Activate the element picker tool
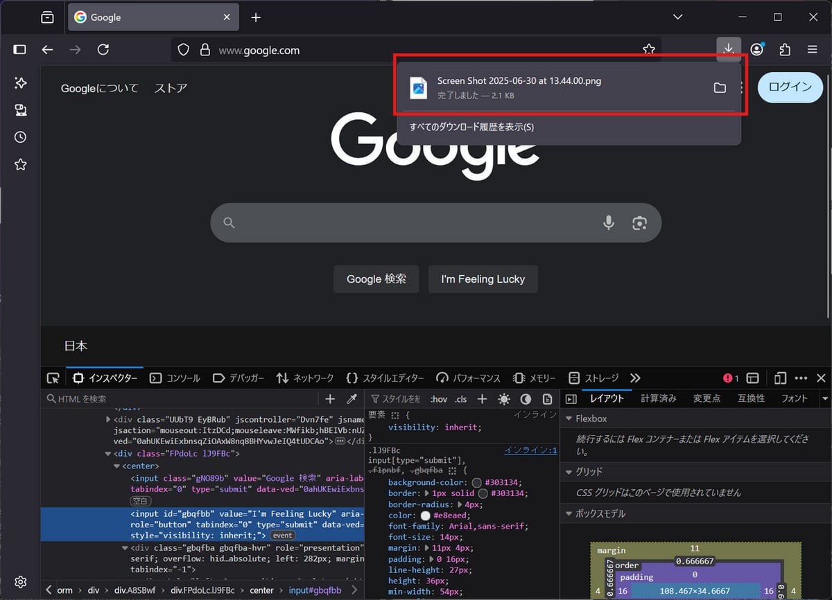 point(53,378)
